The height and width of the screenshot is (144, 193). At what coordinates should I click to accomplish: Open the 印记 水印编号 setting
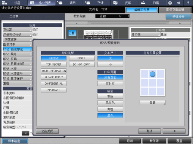[17, 73]
